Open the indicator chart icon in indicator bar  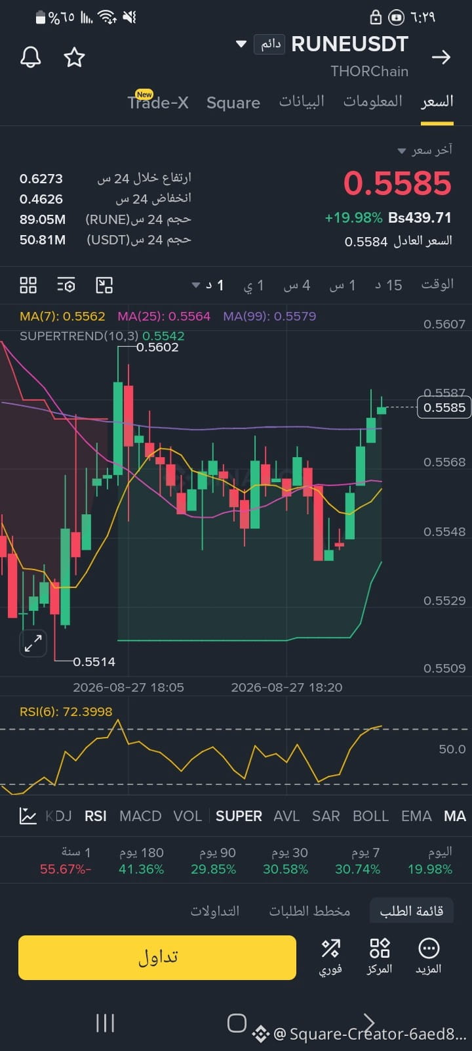[28, 816]
